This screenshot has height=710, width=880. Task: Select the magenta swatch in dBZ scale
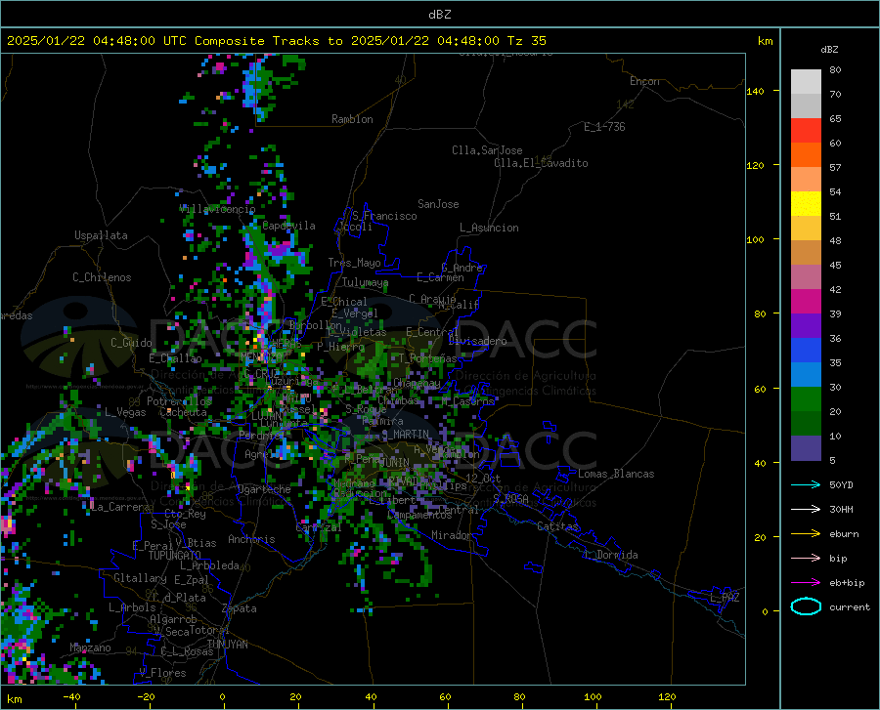[x=806, y=302]
